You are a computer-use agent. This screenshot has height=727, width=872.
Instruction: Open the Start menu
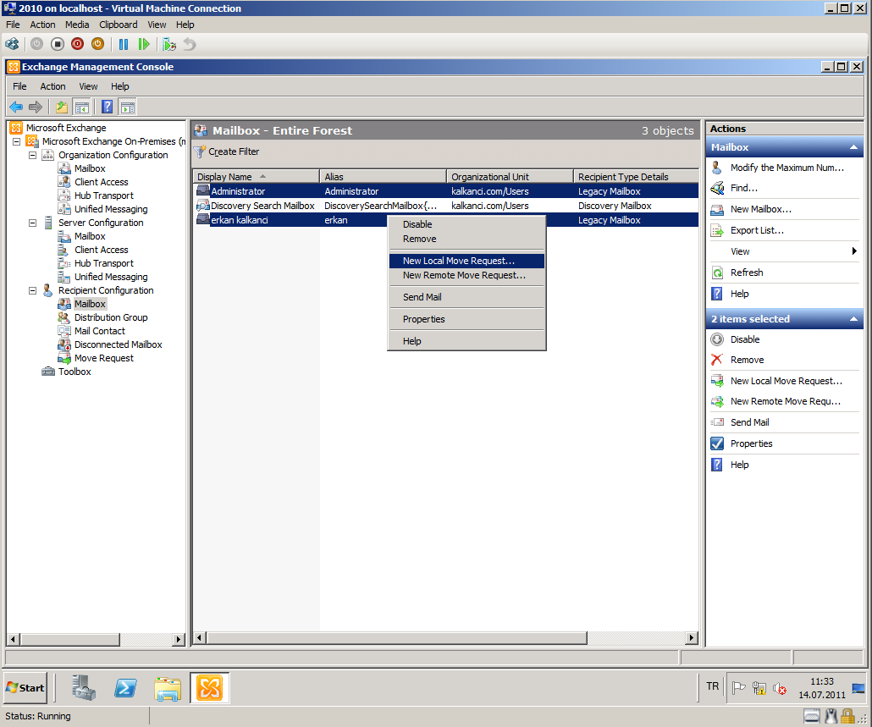coord(25,687)
